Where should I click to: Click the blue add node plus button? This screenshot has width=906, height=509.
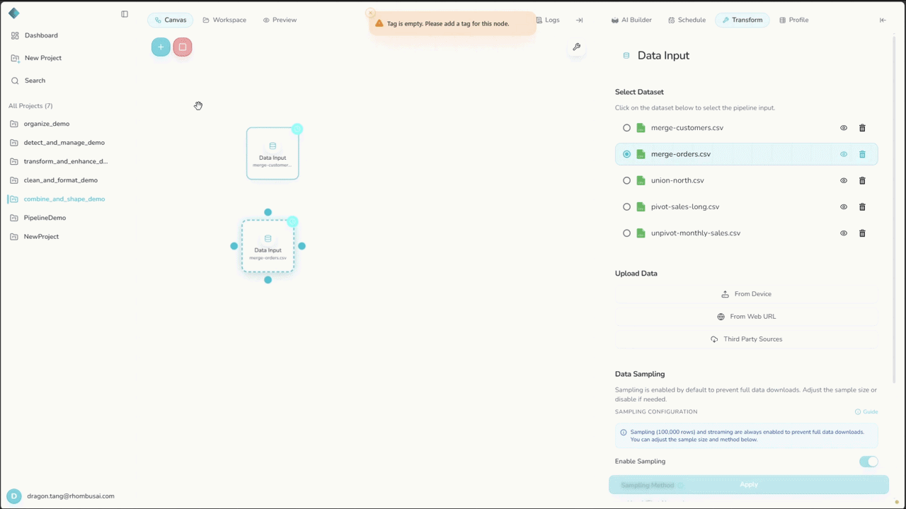[161, 47]
